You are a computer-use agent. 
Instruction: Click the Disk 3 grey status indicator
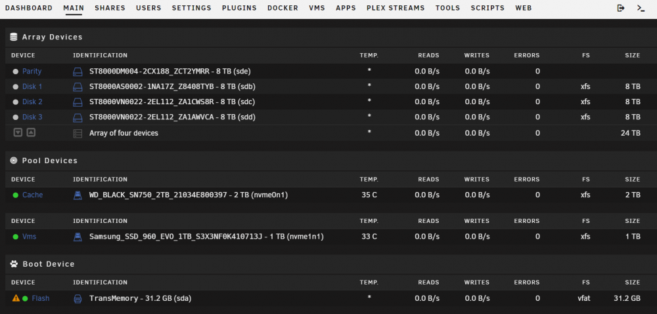[16, 117]
